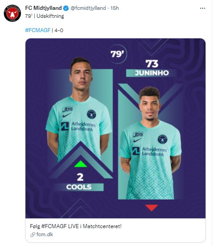The width and height of the screenshot is (214, 246).
Task: Click the Nike swoosh on the left player's shirt
Action: click(x=67, y=115)
